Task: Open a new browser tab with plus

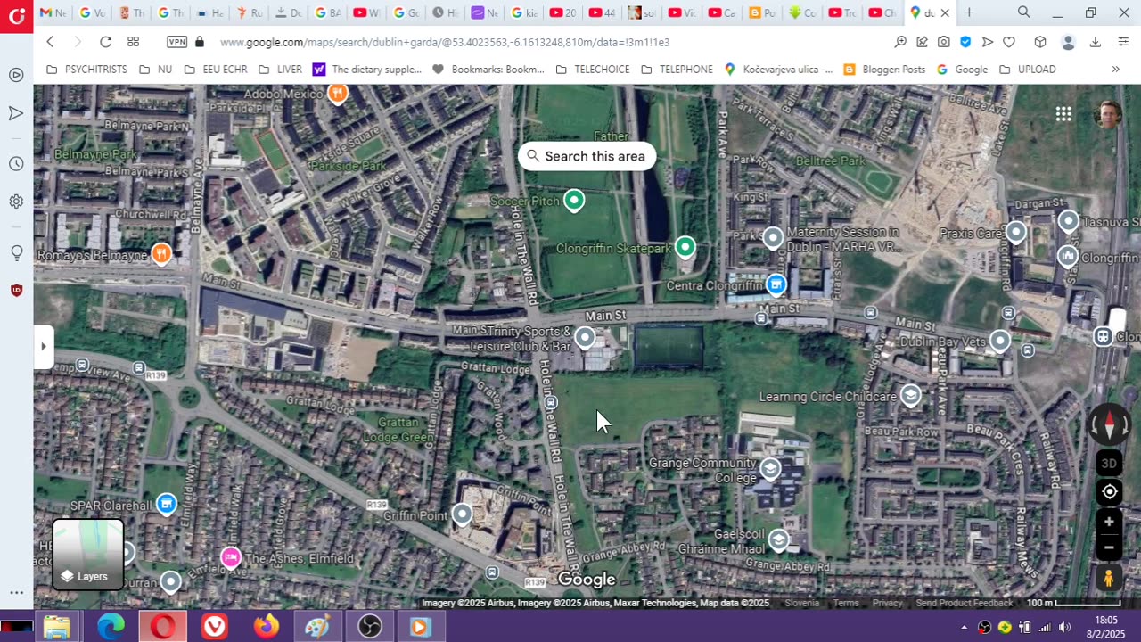Action: tap(969, 12)
